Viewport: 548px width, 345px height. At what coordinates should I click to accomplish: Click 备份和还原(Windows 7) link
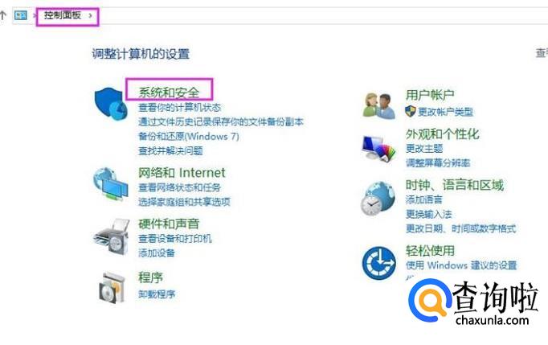pyautogui.click(x=189, y=136)
